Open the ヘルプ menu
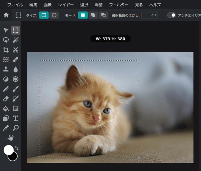This screenshot has height=171, width=201. (x=155, y=5)
